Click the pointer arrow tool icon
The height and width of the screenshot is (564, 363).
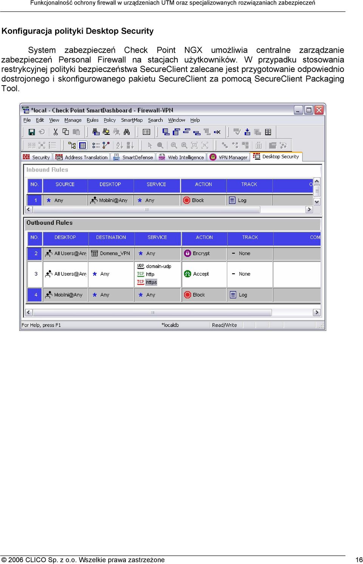(x=150, y=145)
